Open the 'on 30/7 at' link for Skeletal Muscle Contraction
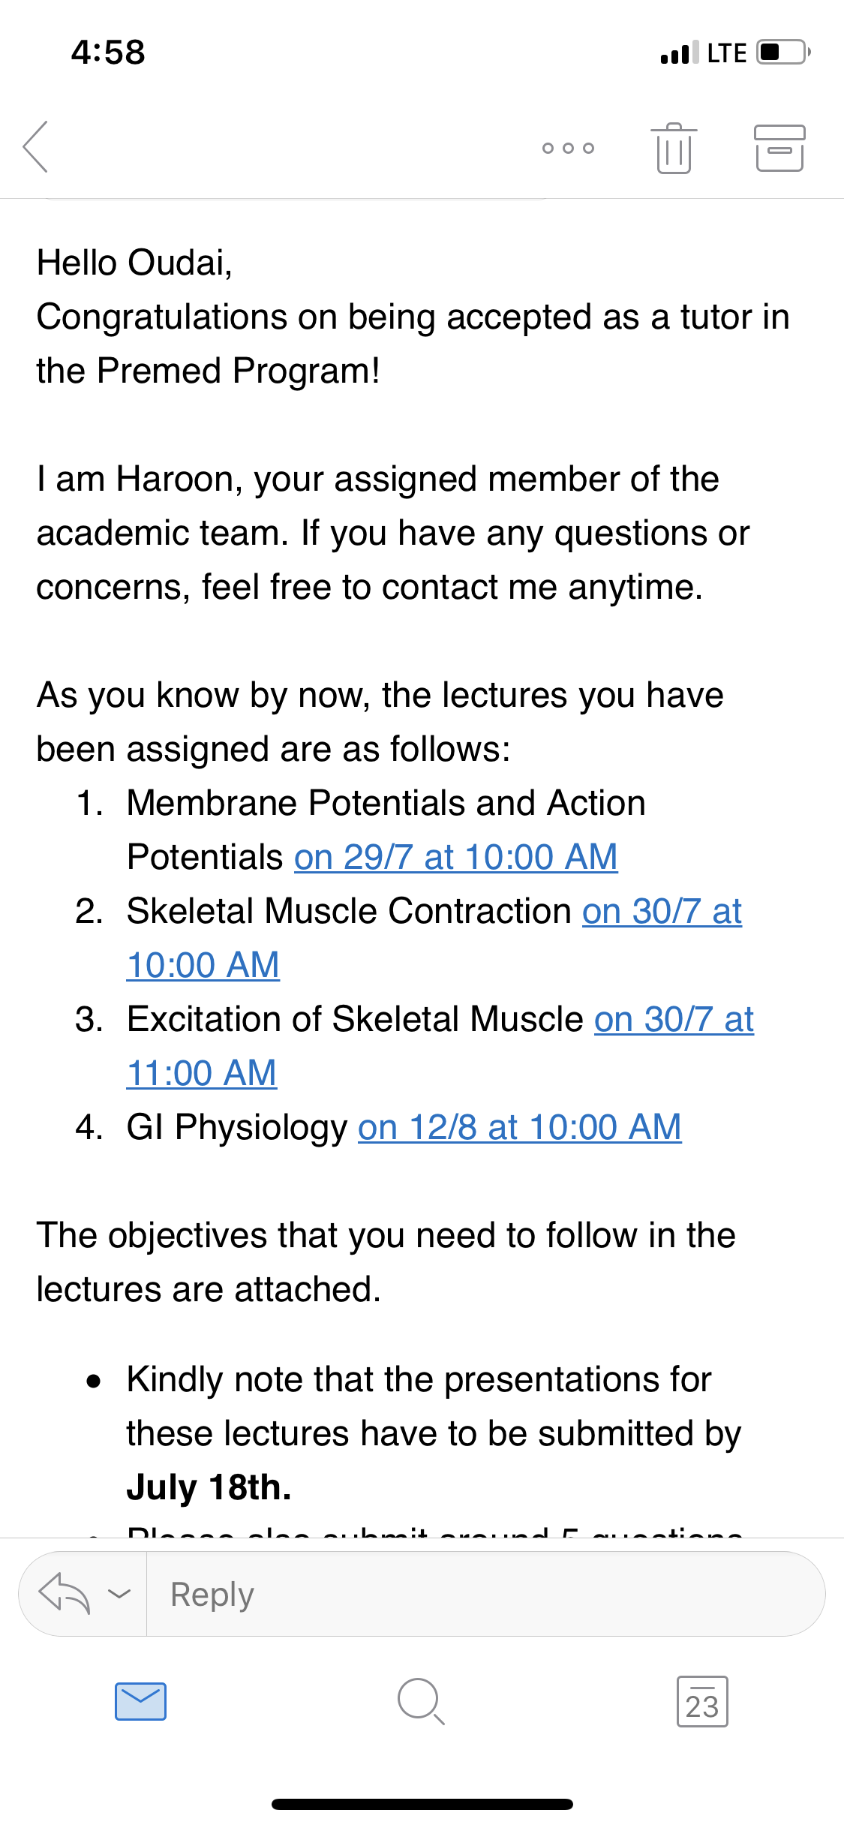Screen dimensions: 844x1828 pos(662,911)
